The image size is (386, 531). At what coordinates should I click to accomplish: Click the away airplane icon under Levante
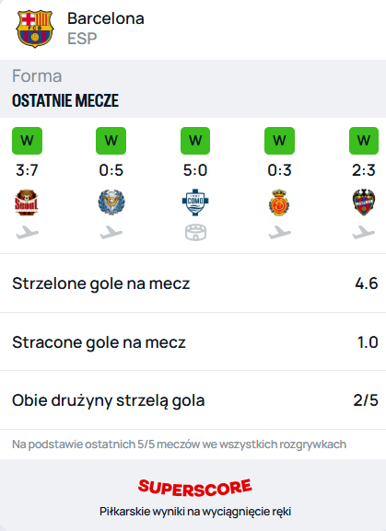pyautogui.click(x=363, y=233)
